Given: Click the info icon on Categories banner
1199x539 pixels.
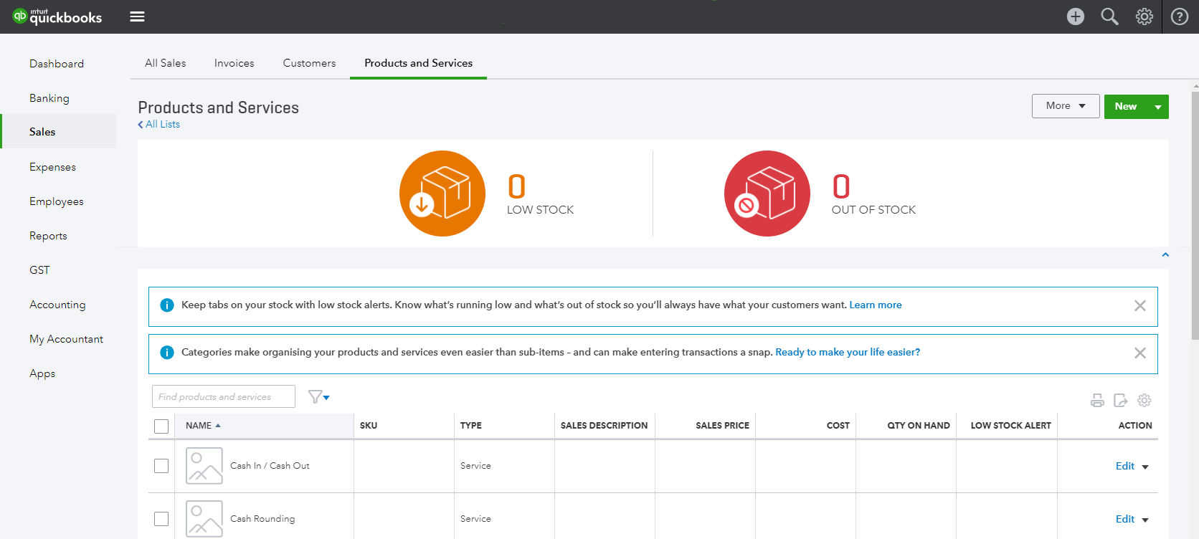Looking at the screenshot, I should [167, 353].
